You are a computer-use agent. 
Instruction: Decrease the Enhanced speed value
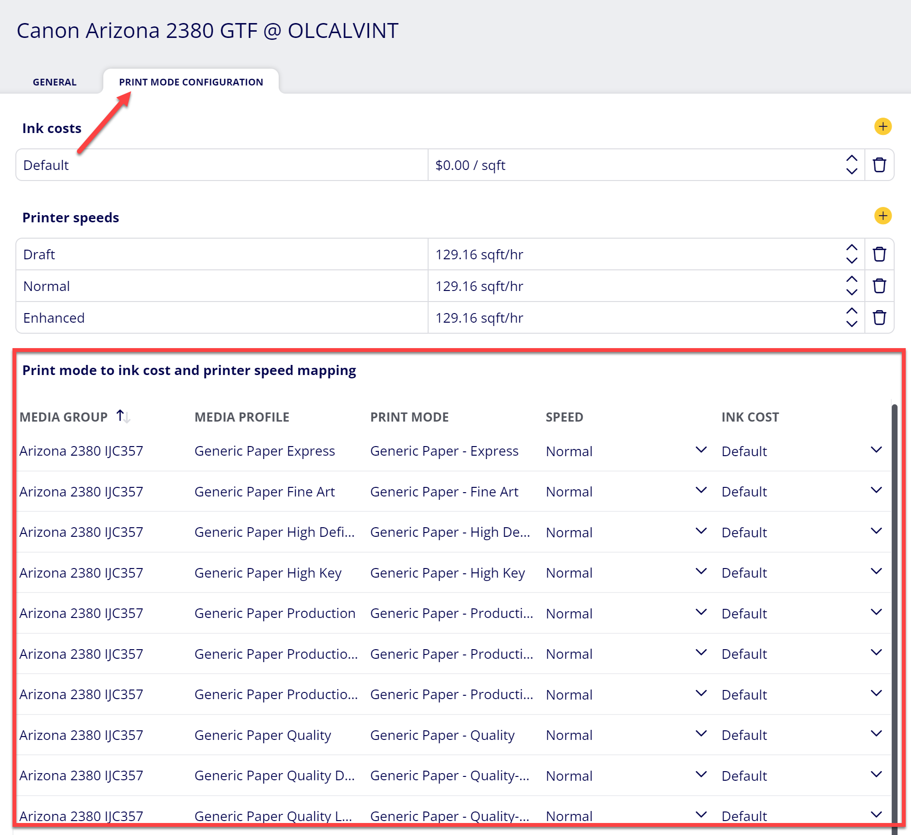(x=851, y=324)
